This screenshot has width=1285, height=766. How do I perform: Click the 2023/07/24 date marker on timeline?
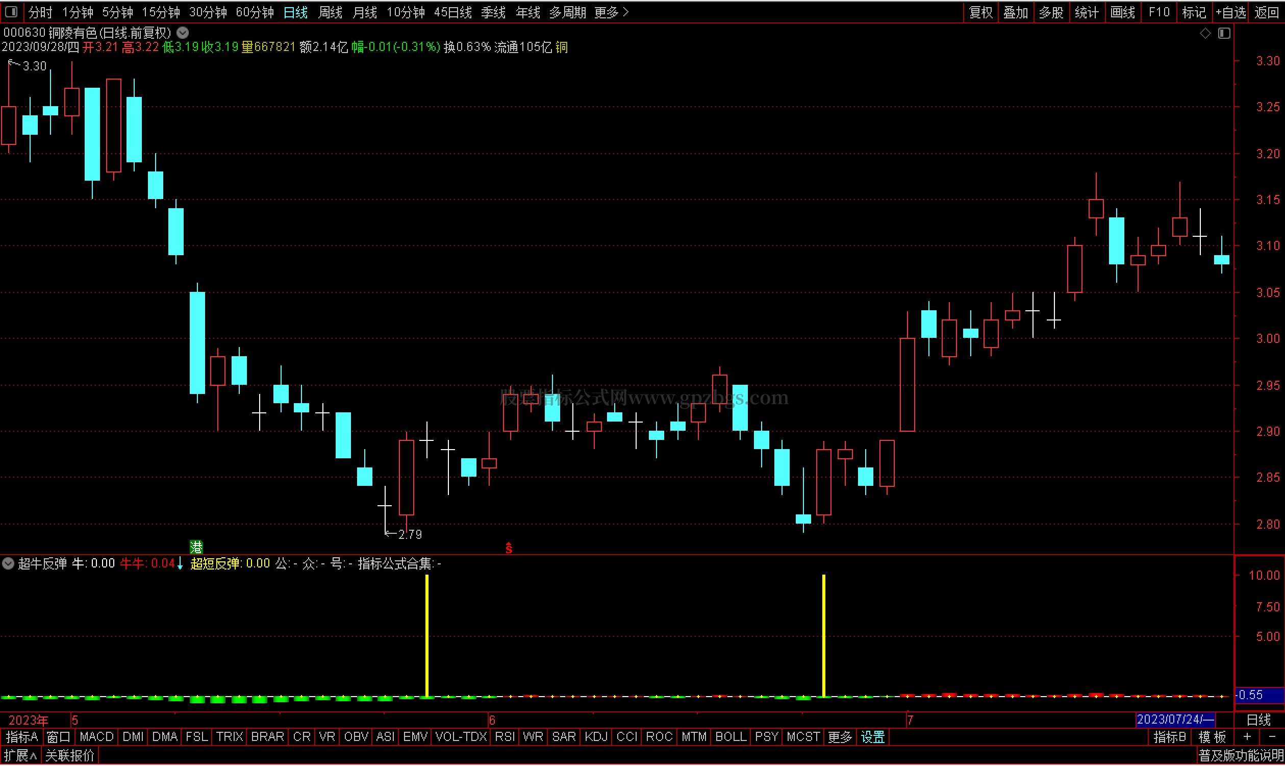coord(1175,720)
